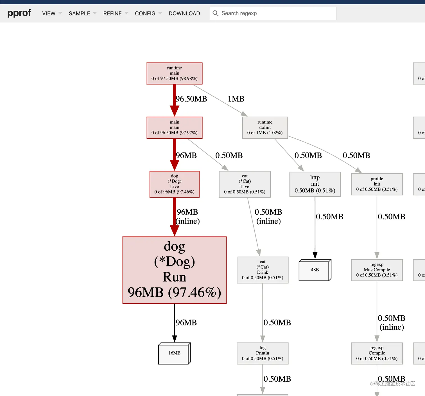Open the REFINE menu
425x396 pixels.
tap(115, 13)
